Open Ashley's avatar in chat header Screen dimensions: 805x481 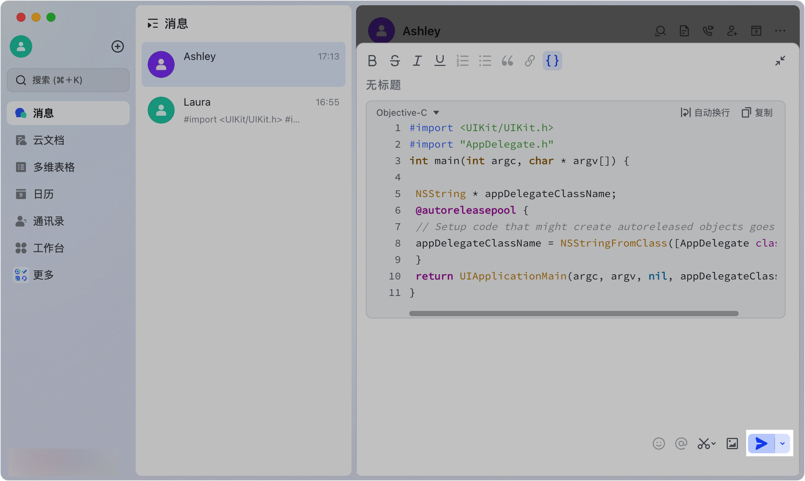[x=382, y=31]
